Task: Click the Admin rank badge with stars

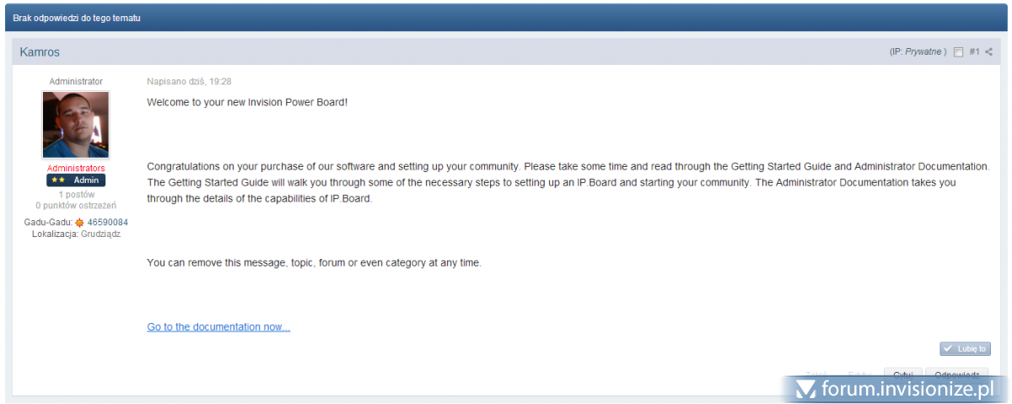Action: coord(76,180)
